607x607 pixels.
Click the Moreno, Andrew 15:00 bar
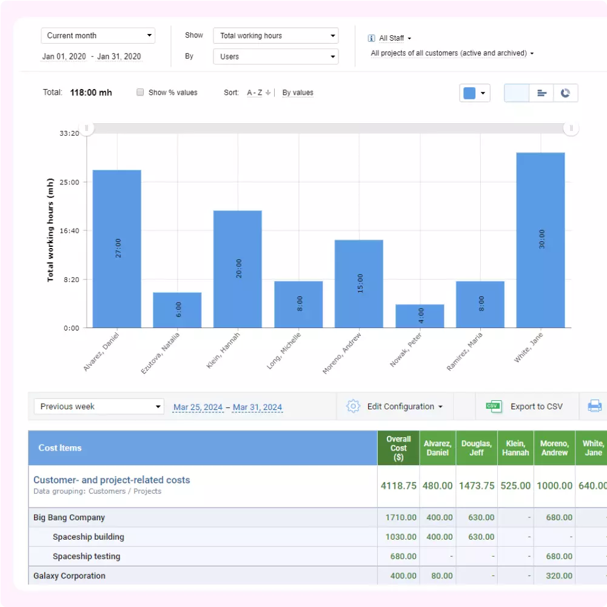click(x=359, y=284)
